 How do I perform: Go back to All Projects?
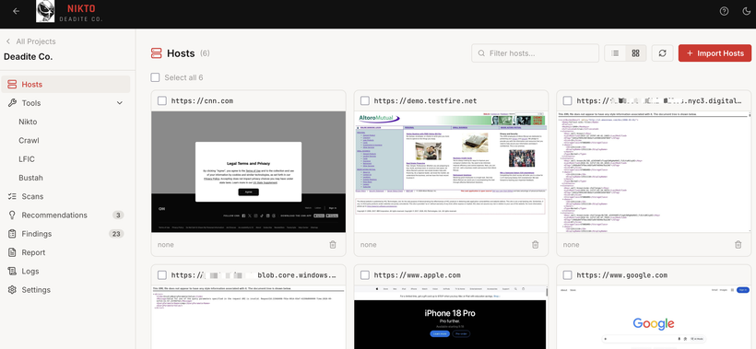pos(30,41)
